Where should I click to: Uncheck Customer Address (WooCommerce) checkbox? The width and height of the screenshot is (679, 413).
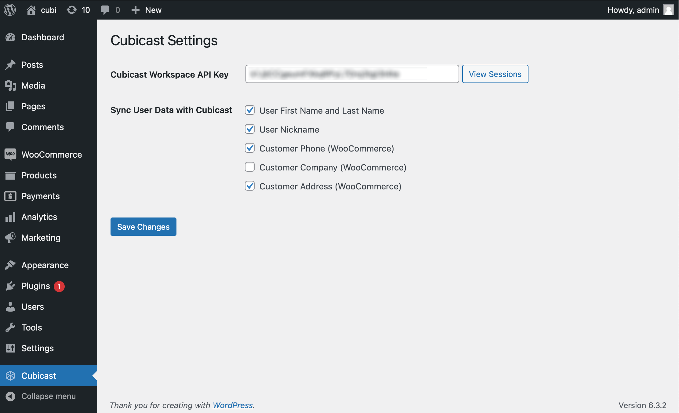click(250, 186)
